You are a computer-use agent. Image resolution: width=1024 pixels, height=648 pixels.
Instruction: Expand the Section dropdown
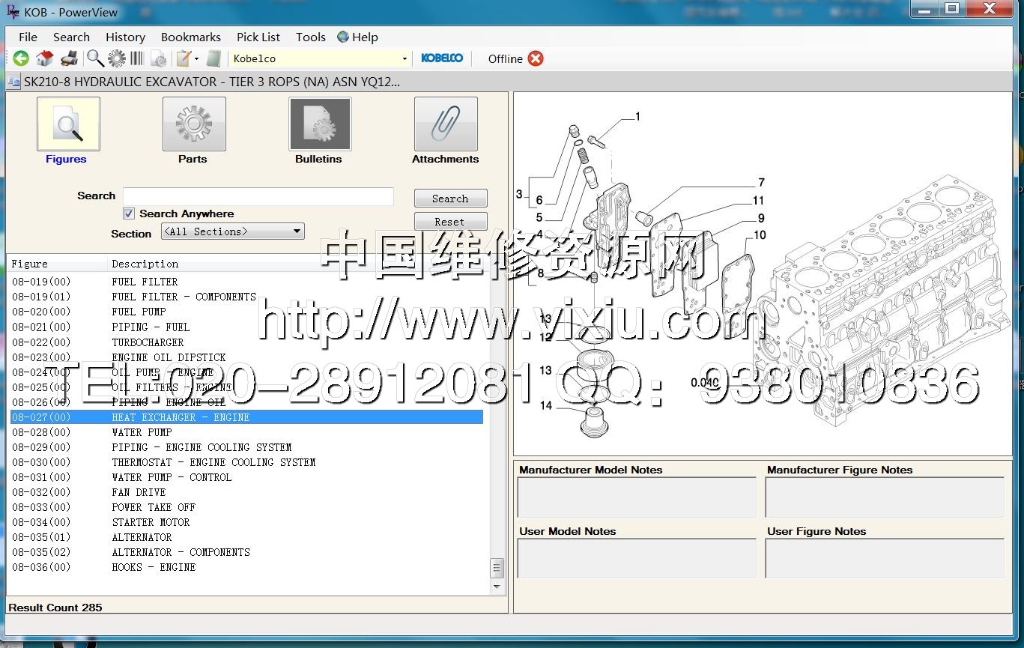tap(297, 231)
